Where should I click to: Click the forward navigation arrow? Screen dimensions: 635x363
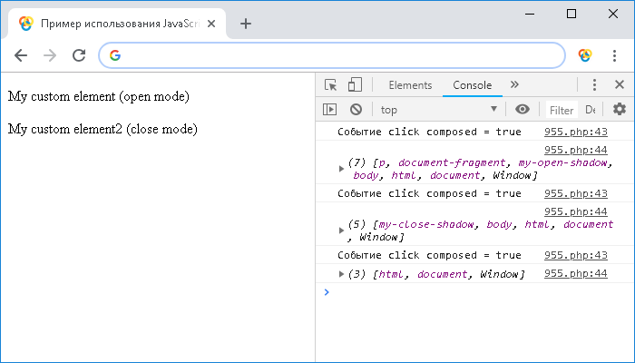coord(50,55)
